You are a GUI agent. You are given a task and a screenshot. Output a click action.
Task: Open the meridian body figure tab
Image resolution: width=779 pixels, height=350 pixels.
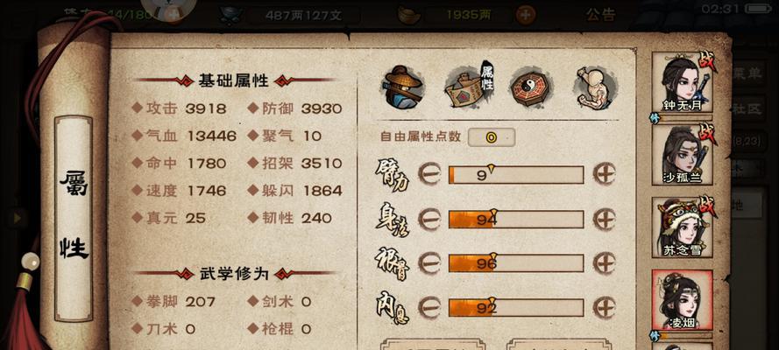point(596,87)
